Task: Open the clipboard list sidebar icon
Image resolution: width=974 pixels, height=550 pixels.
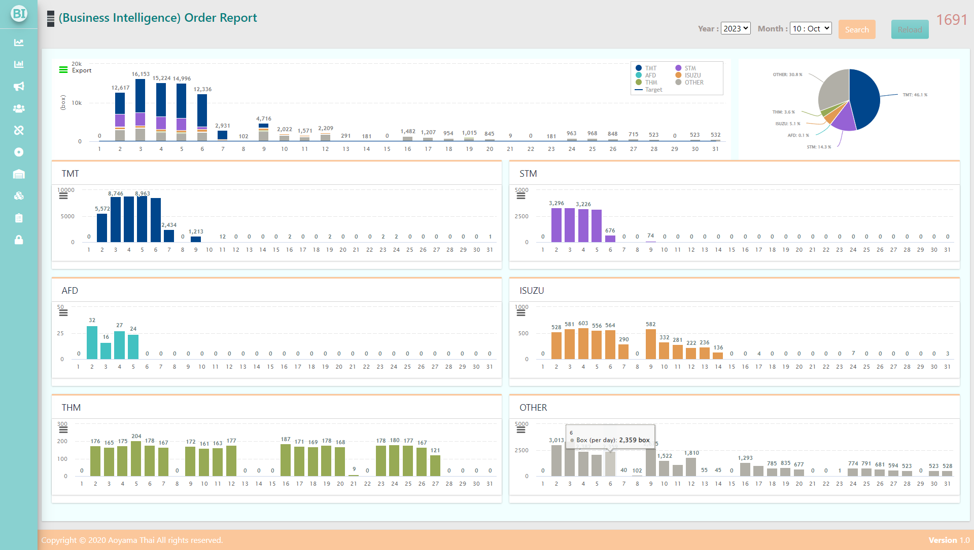Action: click(19, 218)
